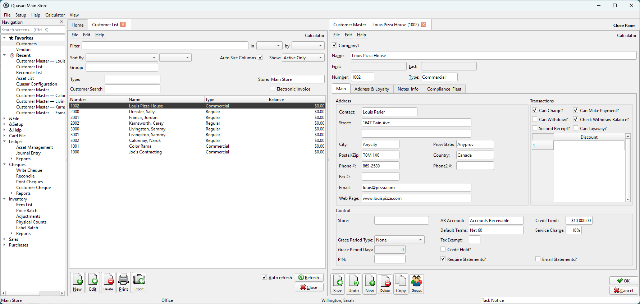Image resolution: width=640 pixels, height=304 pixels.
Task: Click the Cancel button in Customer Master
Action: [624, 290]
